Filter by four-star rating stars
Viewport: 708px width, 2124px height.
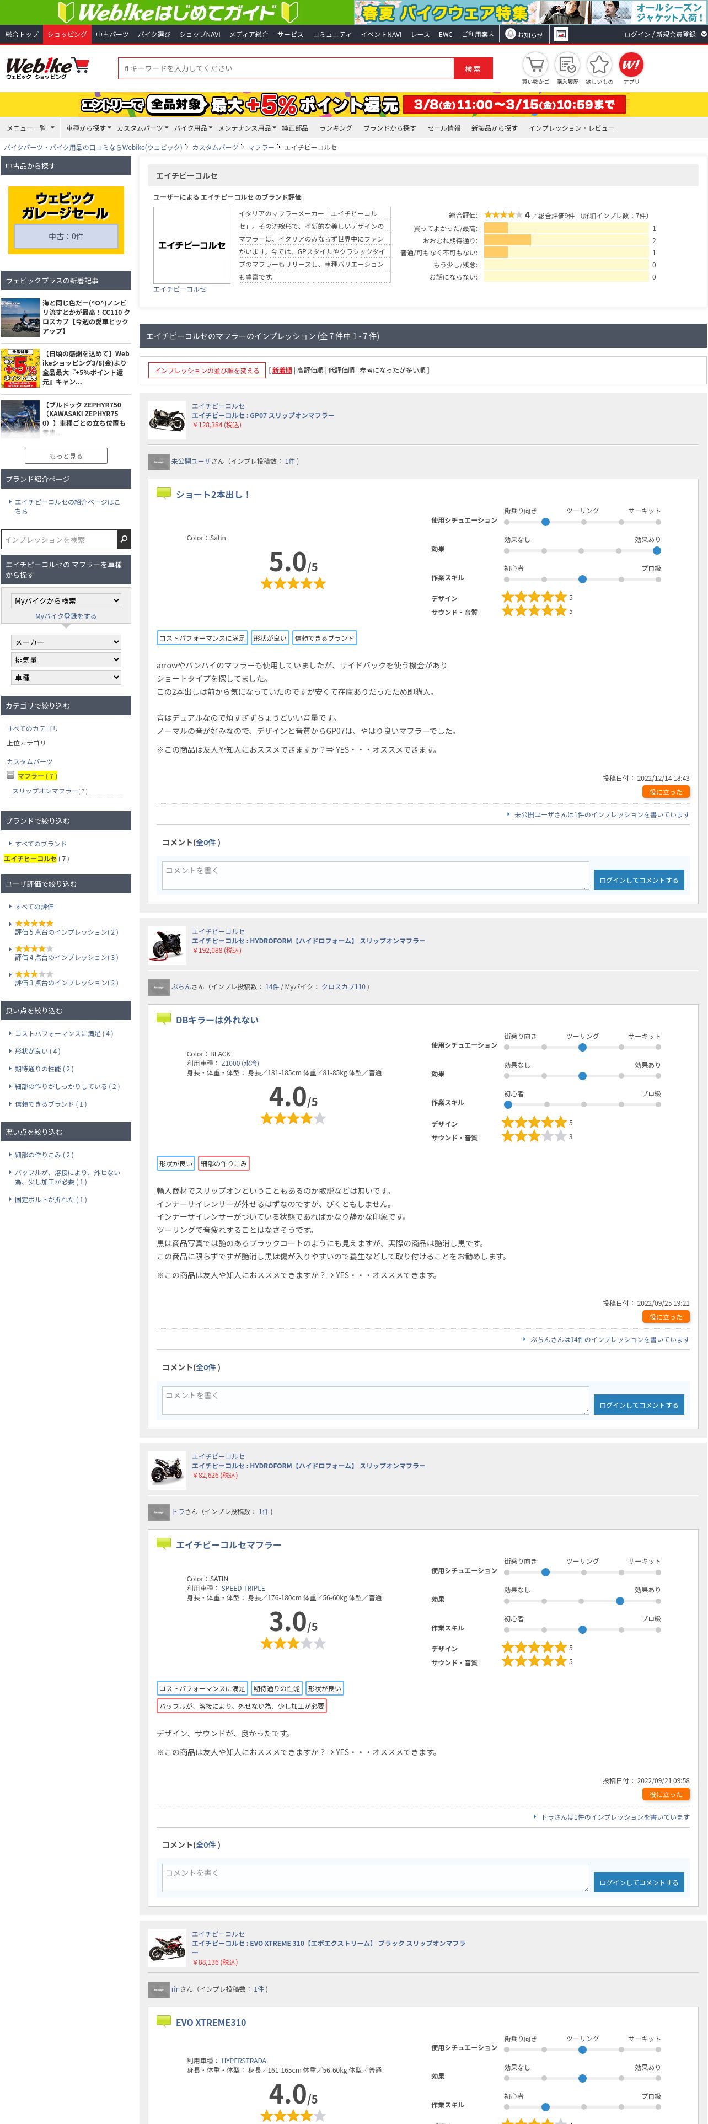[x=34, y=949]
